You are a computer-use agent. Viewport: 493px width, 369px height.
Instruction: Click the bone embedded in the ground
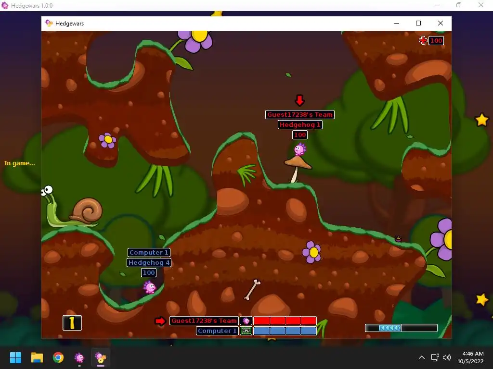(252, 290)
